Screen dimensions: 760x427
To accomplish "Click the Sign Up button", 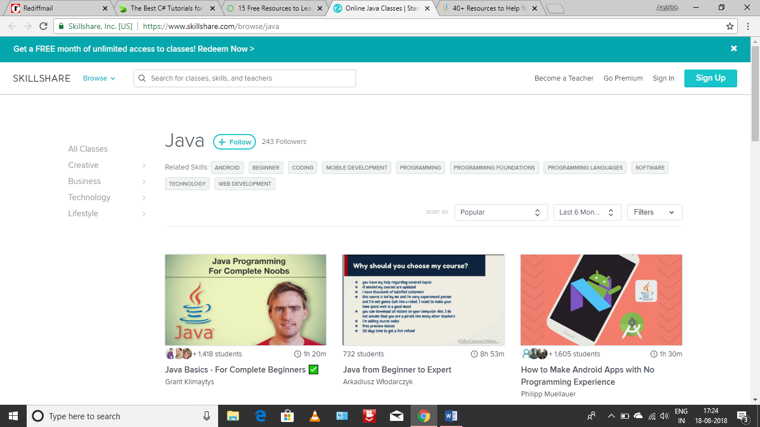I will (x=710, y=78).
